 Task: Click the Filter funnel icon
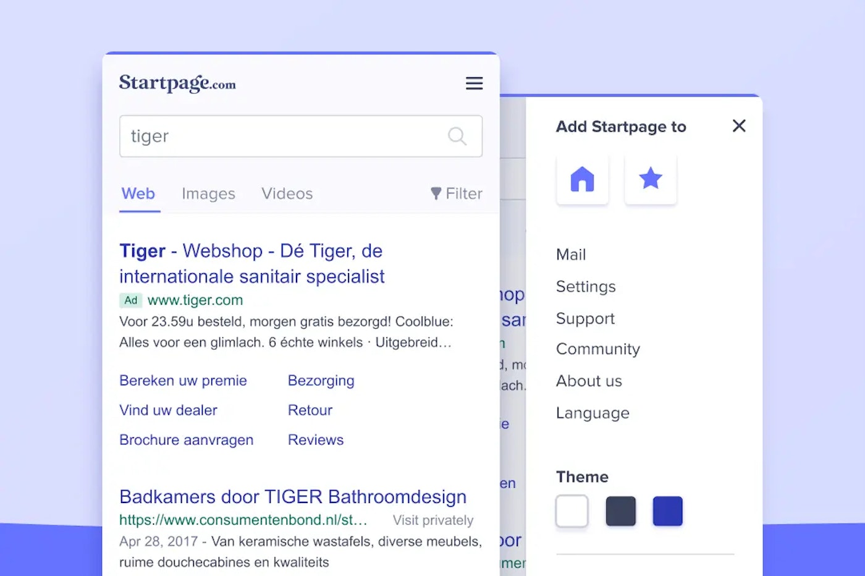click(x=436, y=193)
